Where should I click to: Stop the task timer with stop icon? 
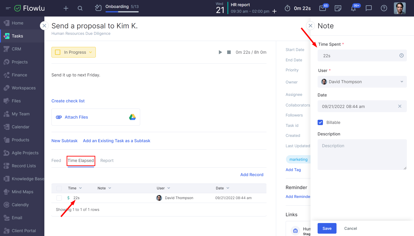[x=229, y=52]
